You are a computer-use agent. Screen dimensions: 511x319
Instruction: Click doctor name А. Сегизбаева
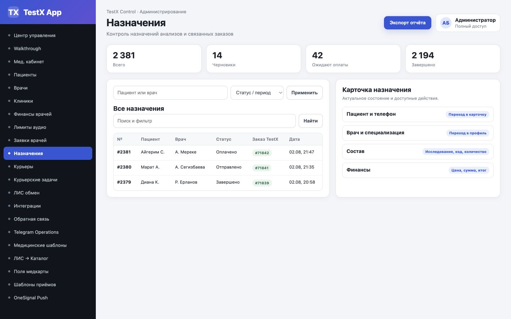pyautogui.click(x=190, y=167)
